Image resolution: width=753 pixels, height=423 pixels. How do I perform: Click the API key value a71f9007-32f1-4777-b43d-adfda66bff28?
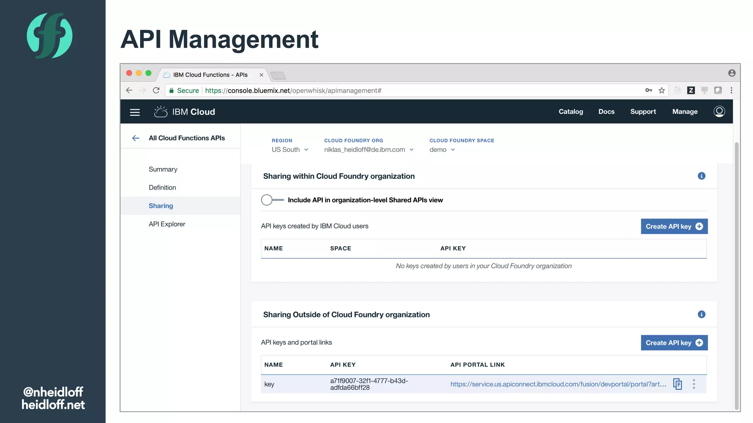369,384
